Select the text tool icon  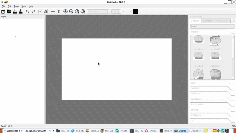(x=46, y=12)
